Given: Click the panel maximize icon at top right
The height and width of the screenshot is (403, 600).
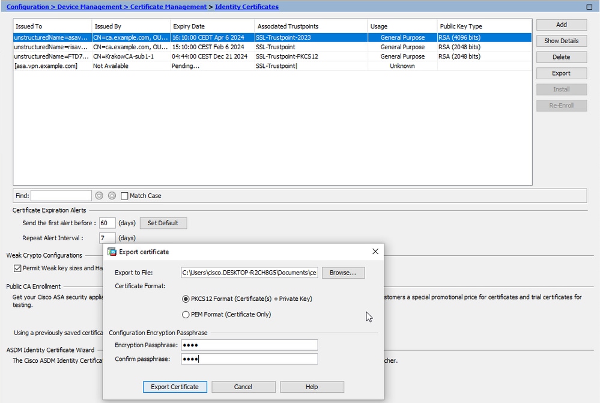Looking at the screenshot, I should tap(589, 7).
